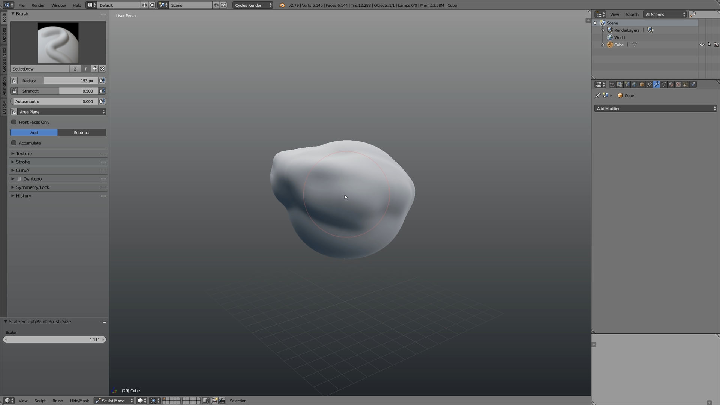Open the mesh Data triangle tab
Image resolution: width=720 pixels, height=405 pixels.
[663, 84]
